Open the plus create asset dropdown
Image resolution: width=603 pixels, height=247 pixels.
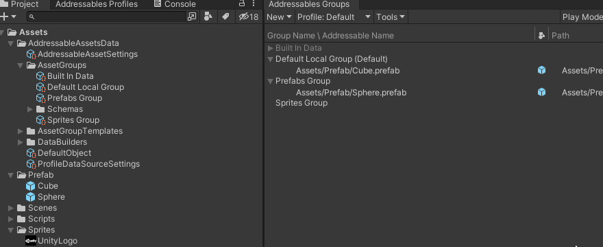[x=8, y=16]
